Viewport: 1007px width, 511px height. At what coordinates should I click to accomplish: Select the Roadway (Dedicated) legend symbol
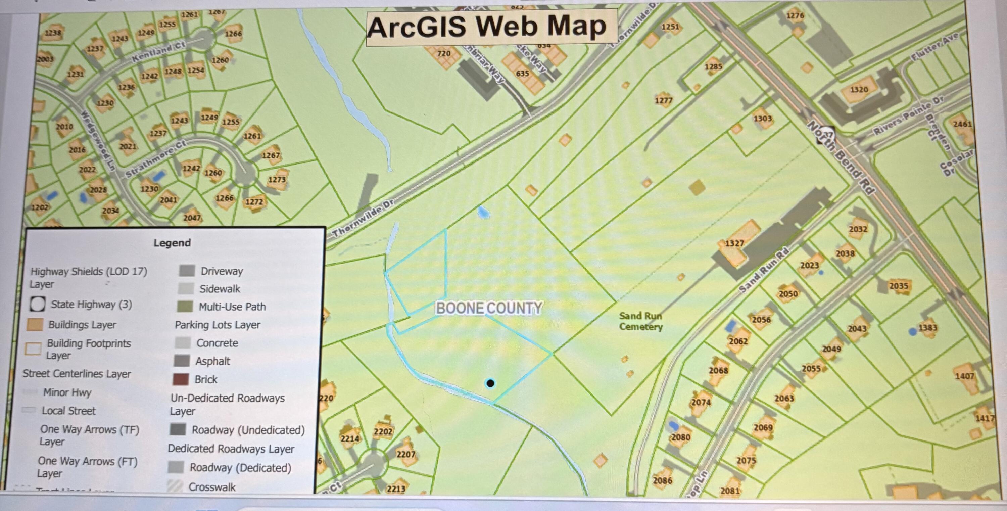click(176, 467)
